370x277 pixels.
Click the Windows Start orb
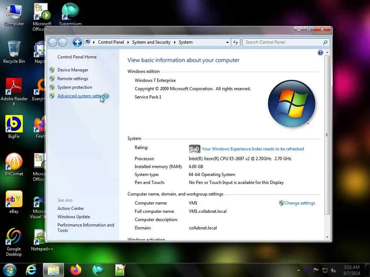coord(9,270)
